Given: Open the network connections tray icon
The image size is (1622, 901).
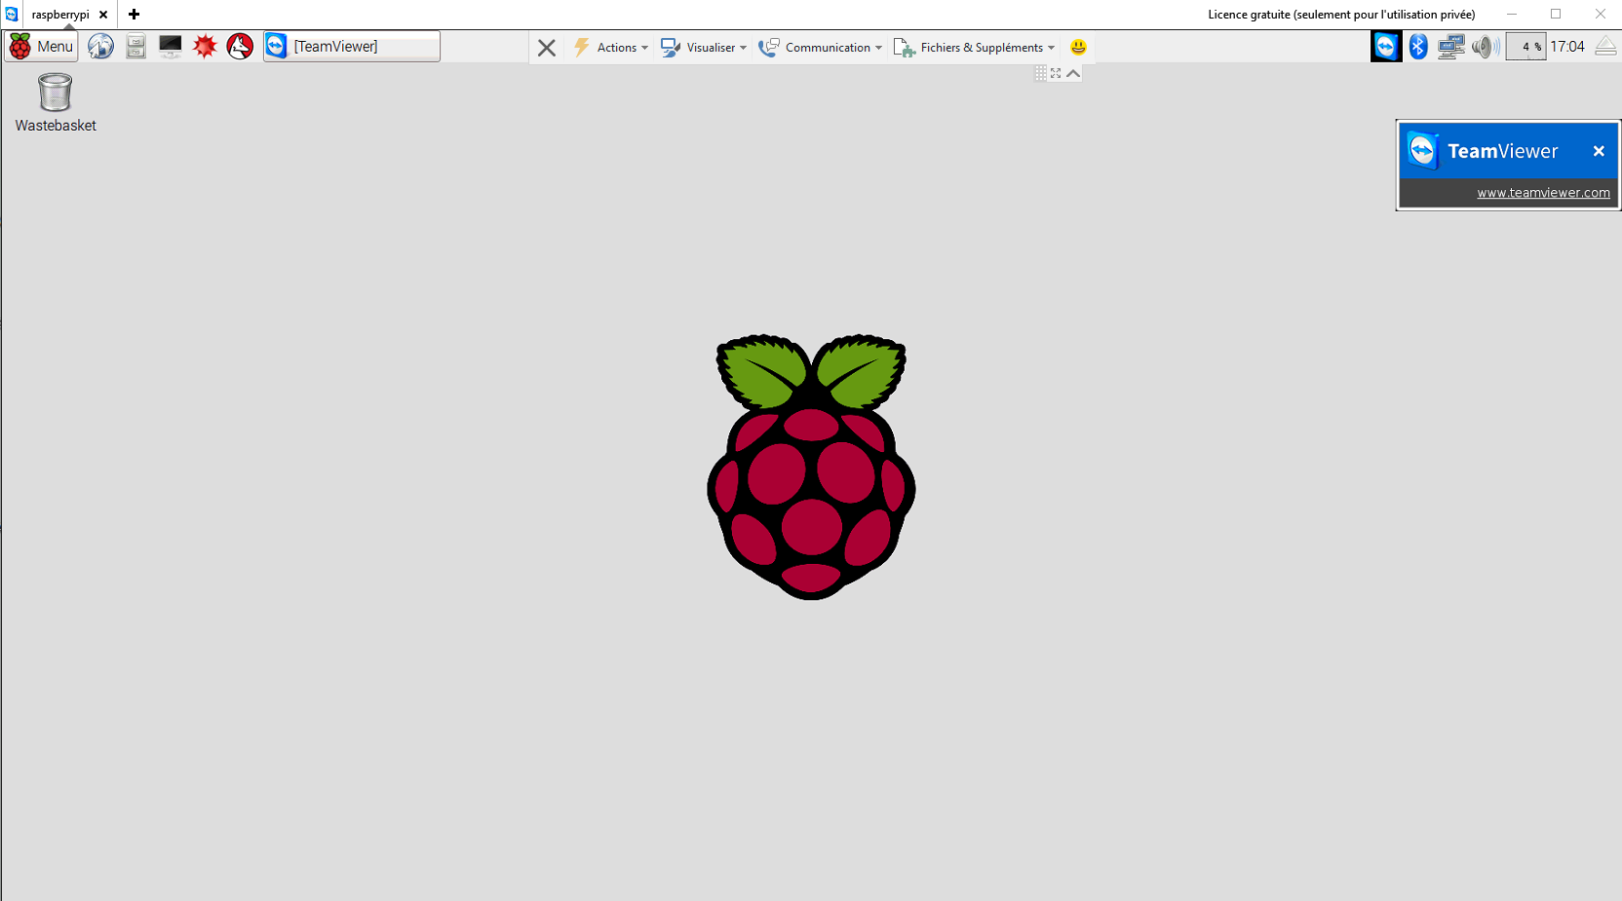Looking at the screenshot, I should [1450, 46].
